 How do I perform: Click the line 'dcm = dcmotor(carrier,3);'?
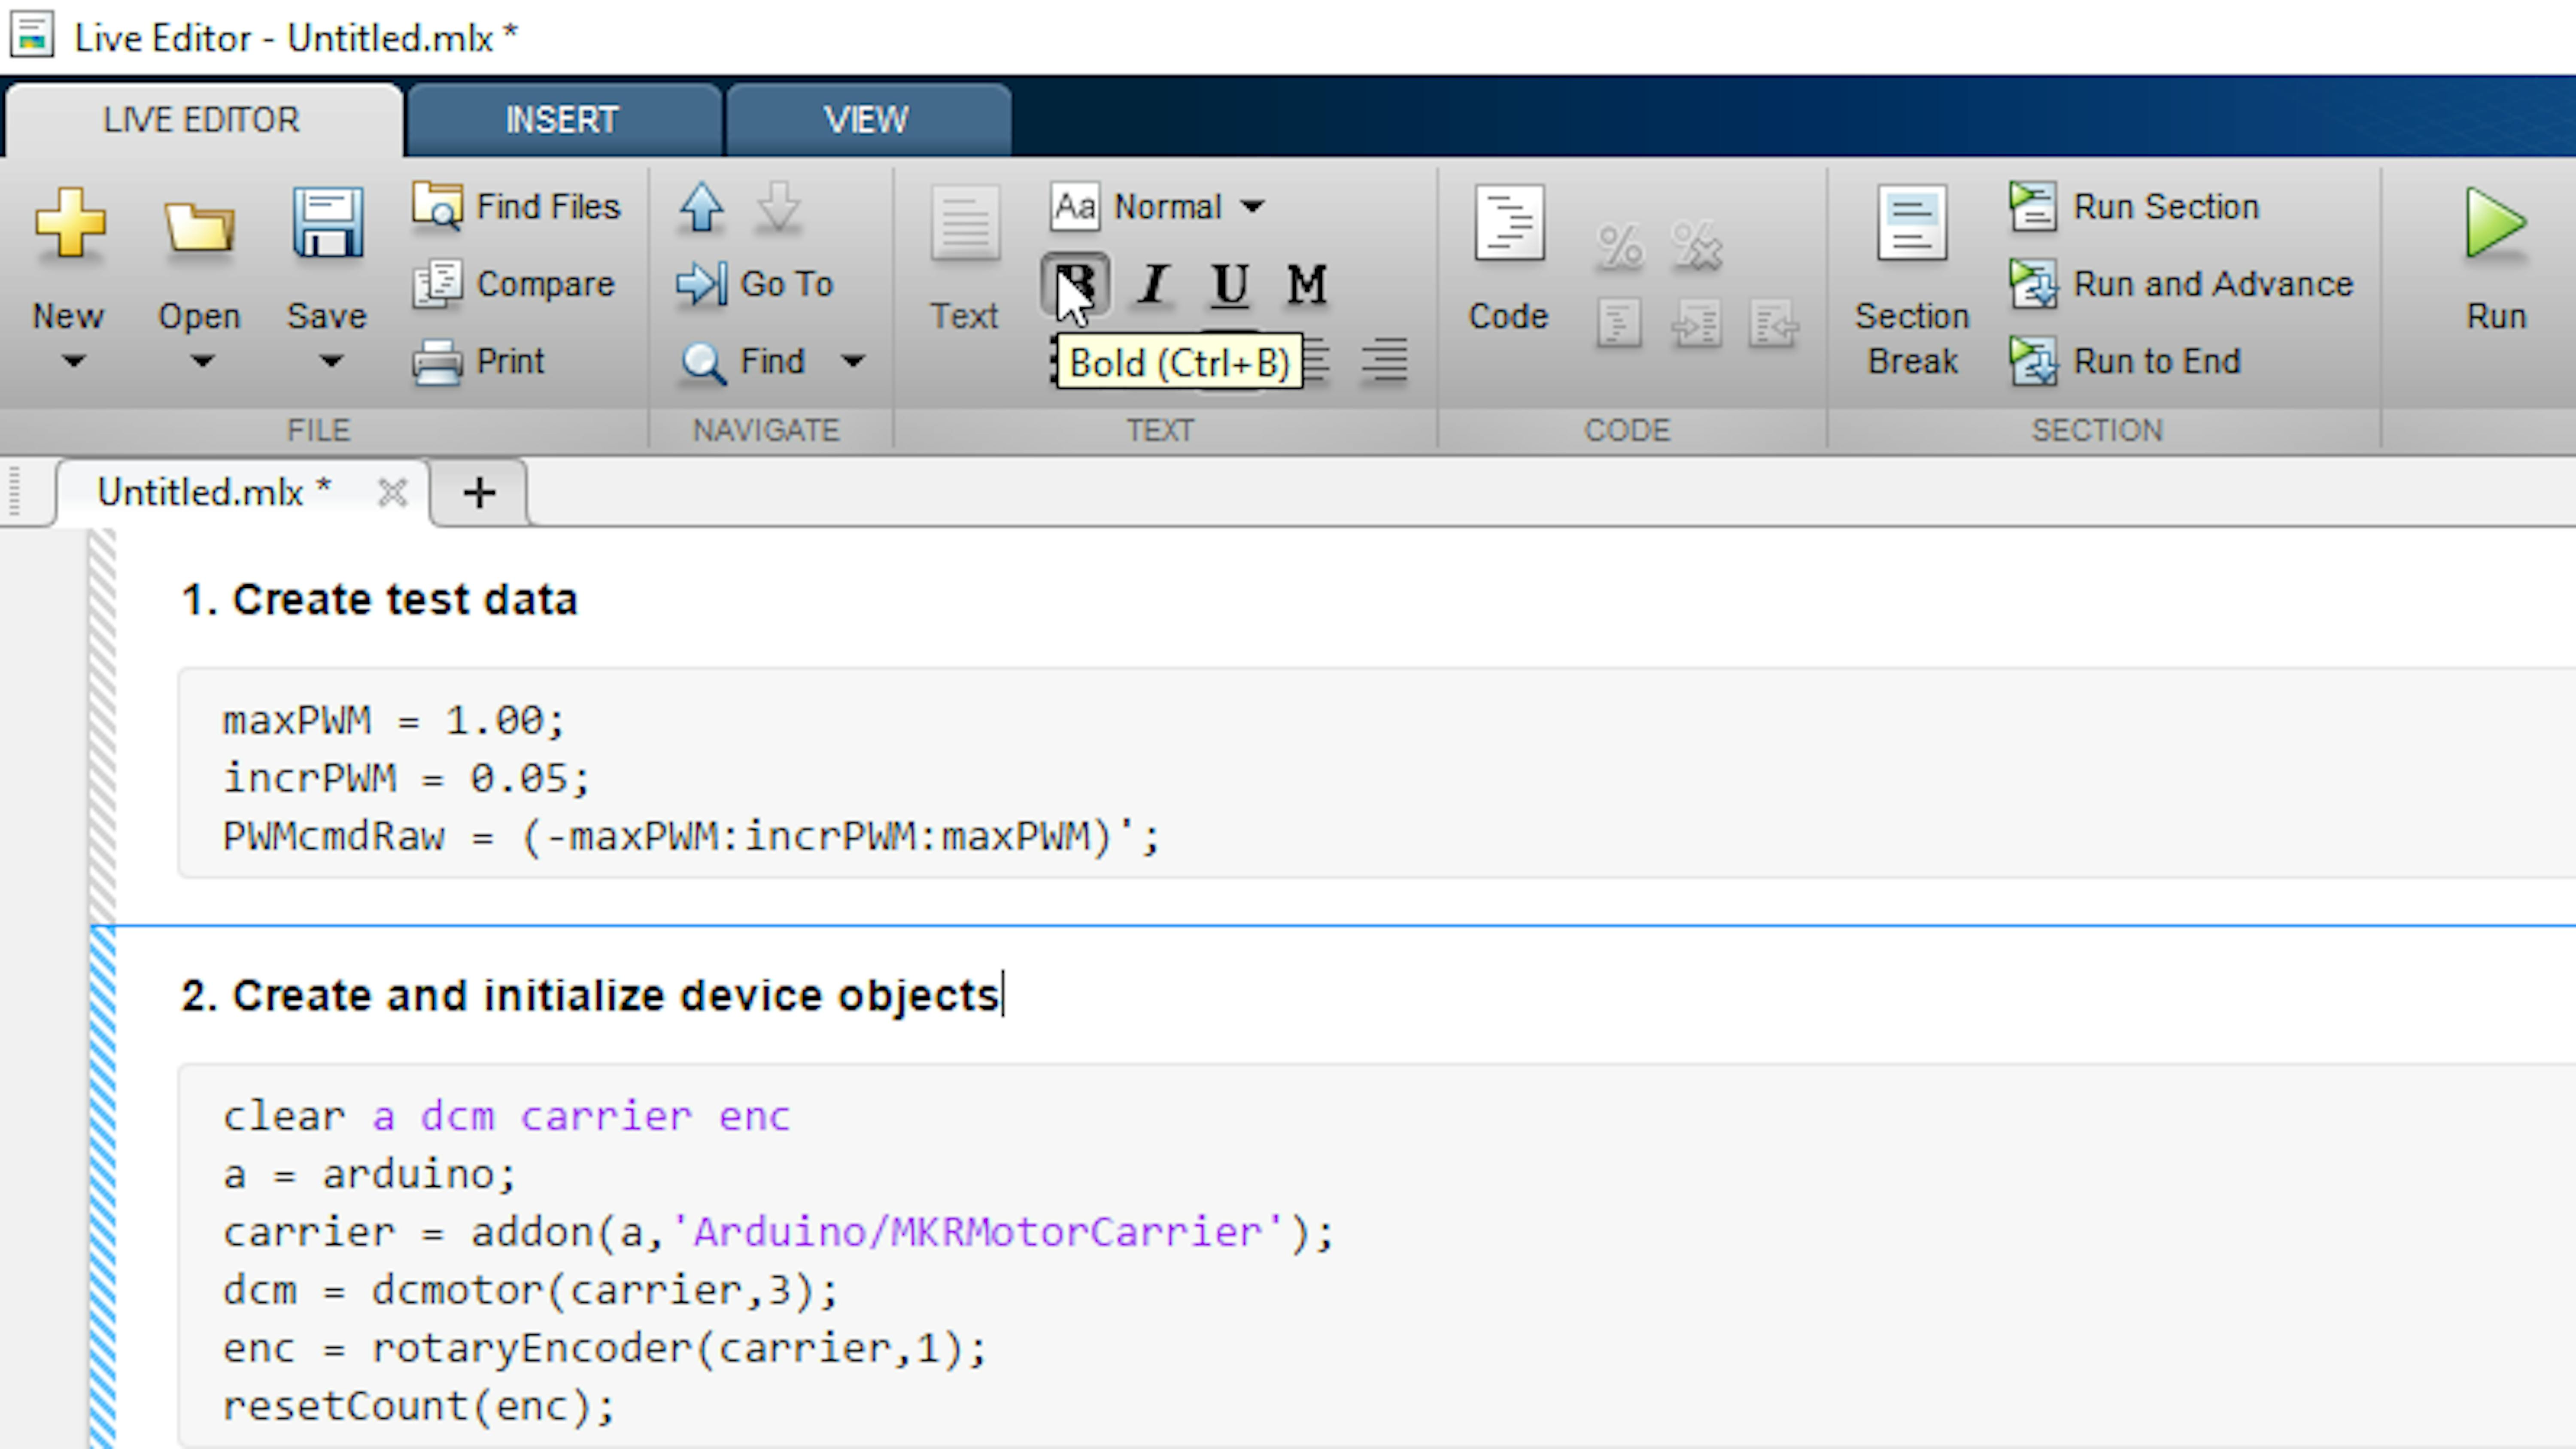[x=530, y=1290]
